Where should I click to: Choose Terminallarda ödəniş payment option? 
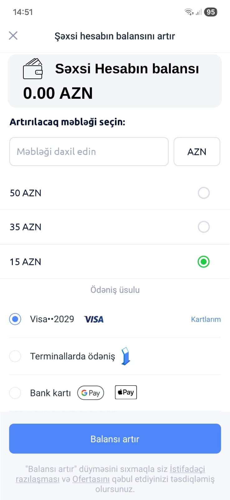15,356
